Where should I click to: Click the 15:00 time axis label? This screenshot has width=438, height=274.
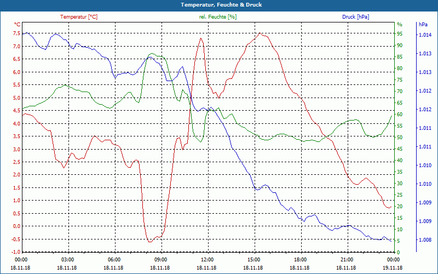pyautogui.click(x=253, y=259)
